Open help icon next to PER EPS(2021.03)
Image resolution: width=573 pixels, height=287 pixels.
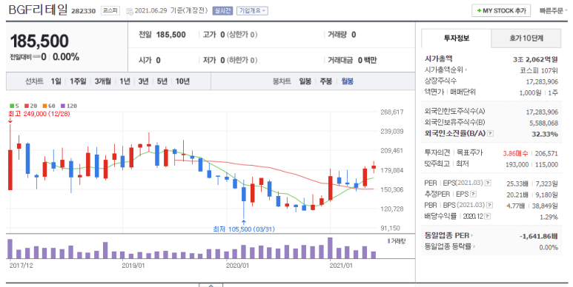[x=488, y=183]
